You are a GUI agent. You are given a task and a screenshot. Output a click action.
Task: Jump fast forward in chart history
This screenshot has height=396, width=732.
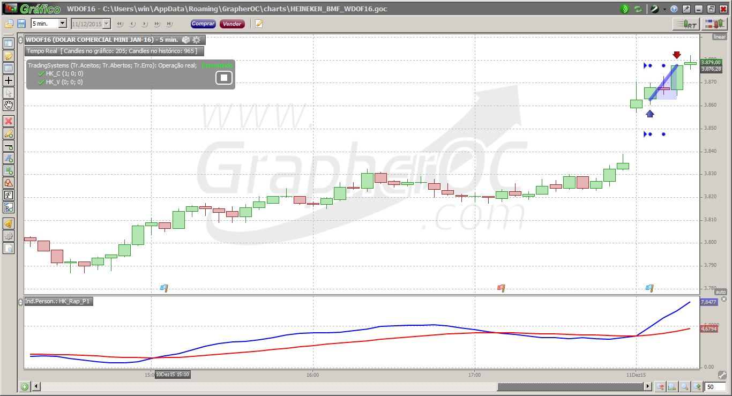coord(158,24)
